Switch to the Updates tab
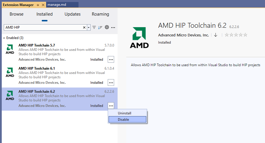The image size is (265, 143). pyautogui.click(x=72, y=14)
